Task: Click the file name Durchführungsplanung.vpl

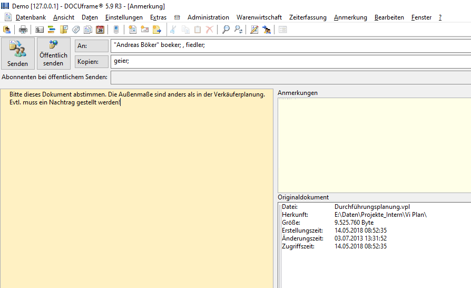Action: [372, 207]
